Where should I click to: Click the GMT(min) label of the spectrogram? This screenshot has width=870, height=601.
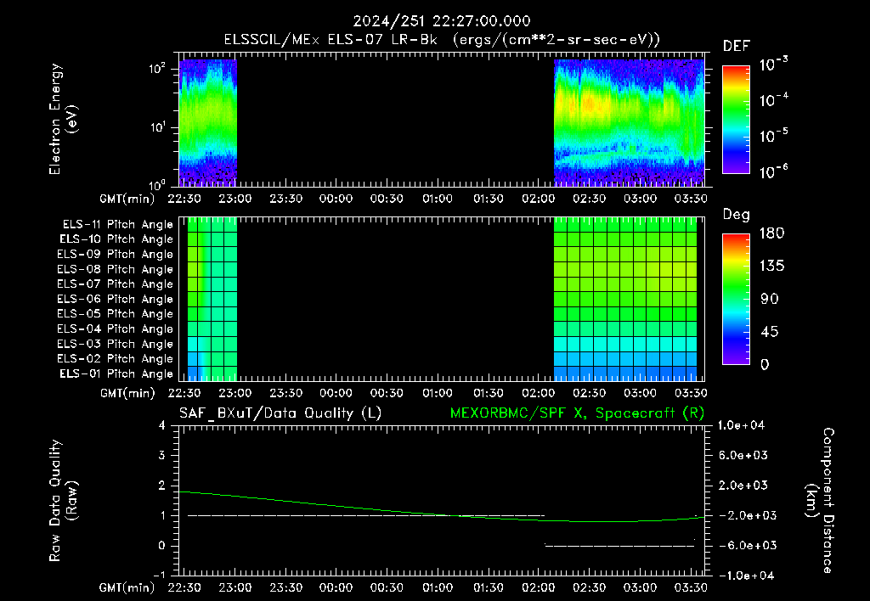[127, 199]
